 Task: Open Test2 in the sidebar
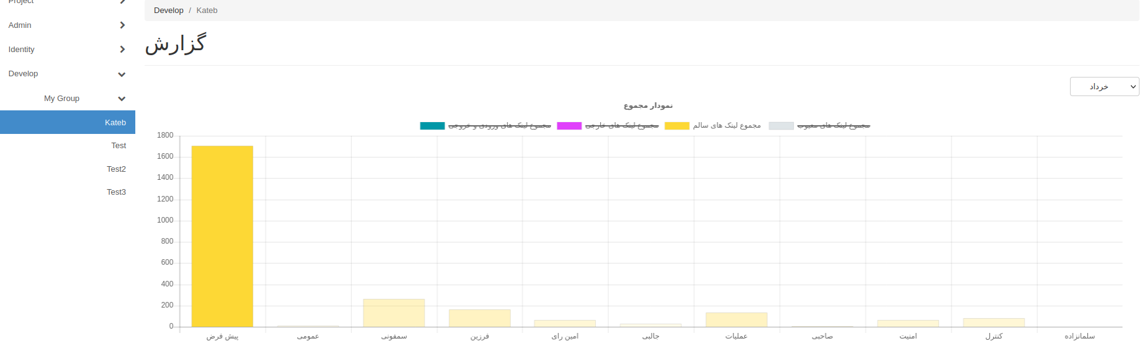click(x=116, y=169)
